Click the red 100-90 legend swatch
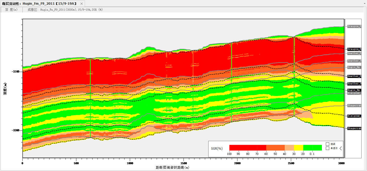Screen dimensions: 367x171 pos(234,148)
